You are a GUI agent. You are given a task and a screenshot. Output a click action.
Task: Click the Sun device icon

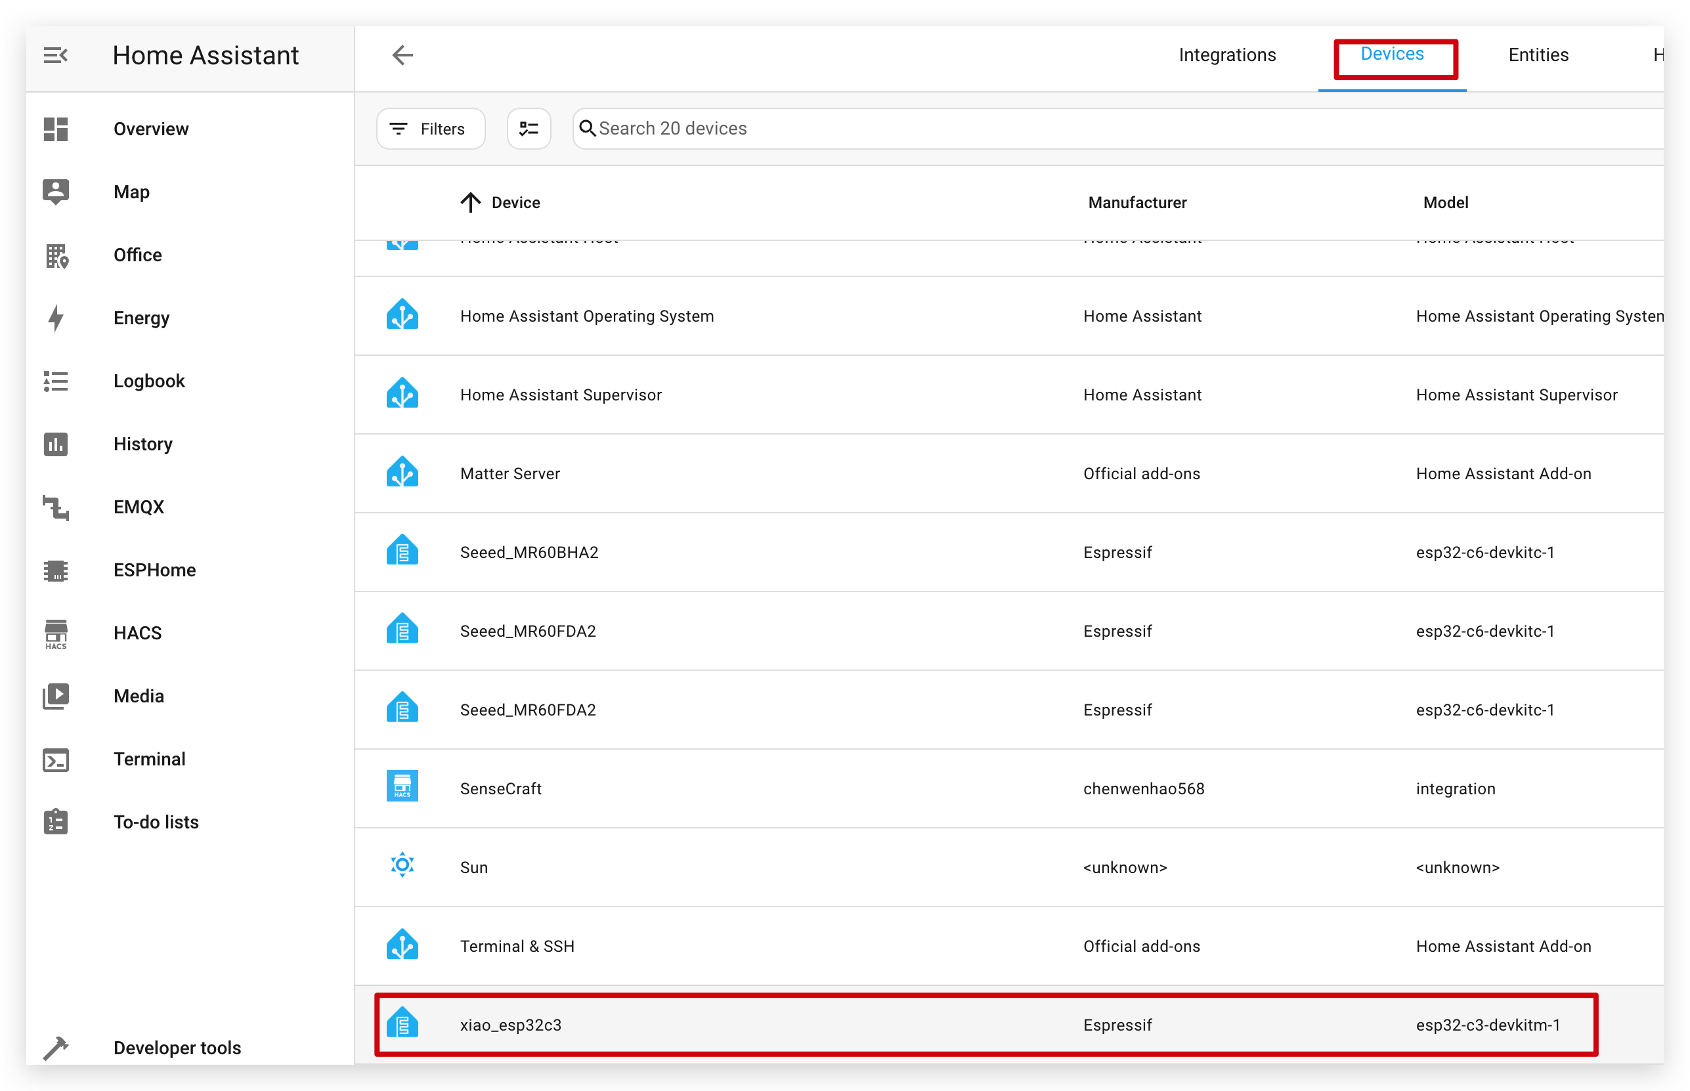402,866
